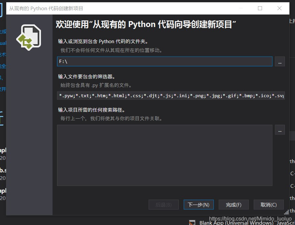The image size is (295, 225).
Task: Browse for search path button
Action: tap(280, 130)
